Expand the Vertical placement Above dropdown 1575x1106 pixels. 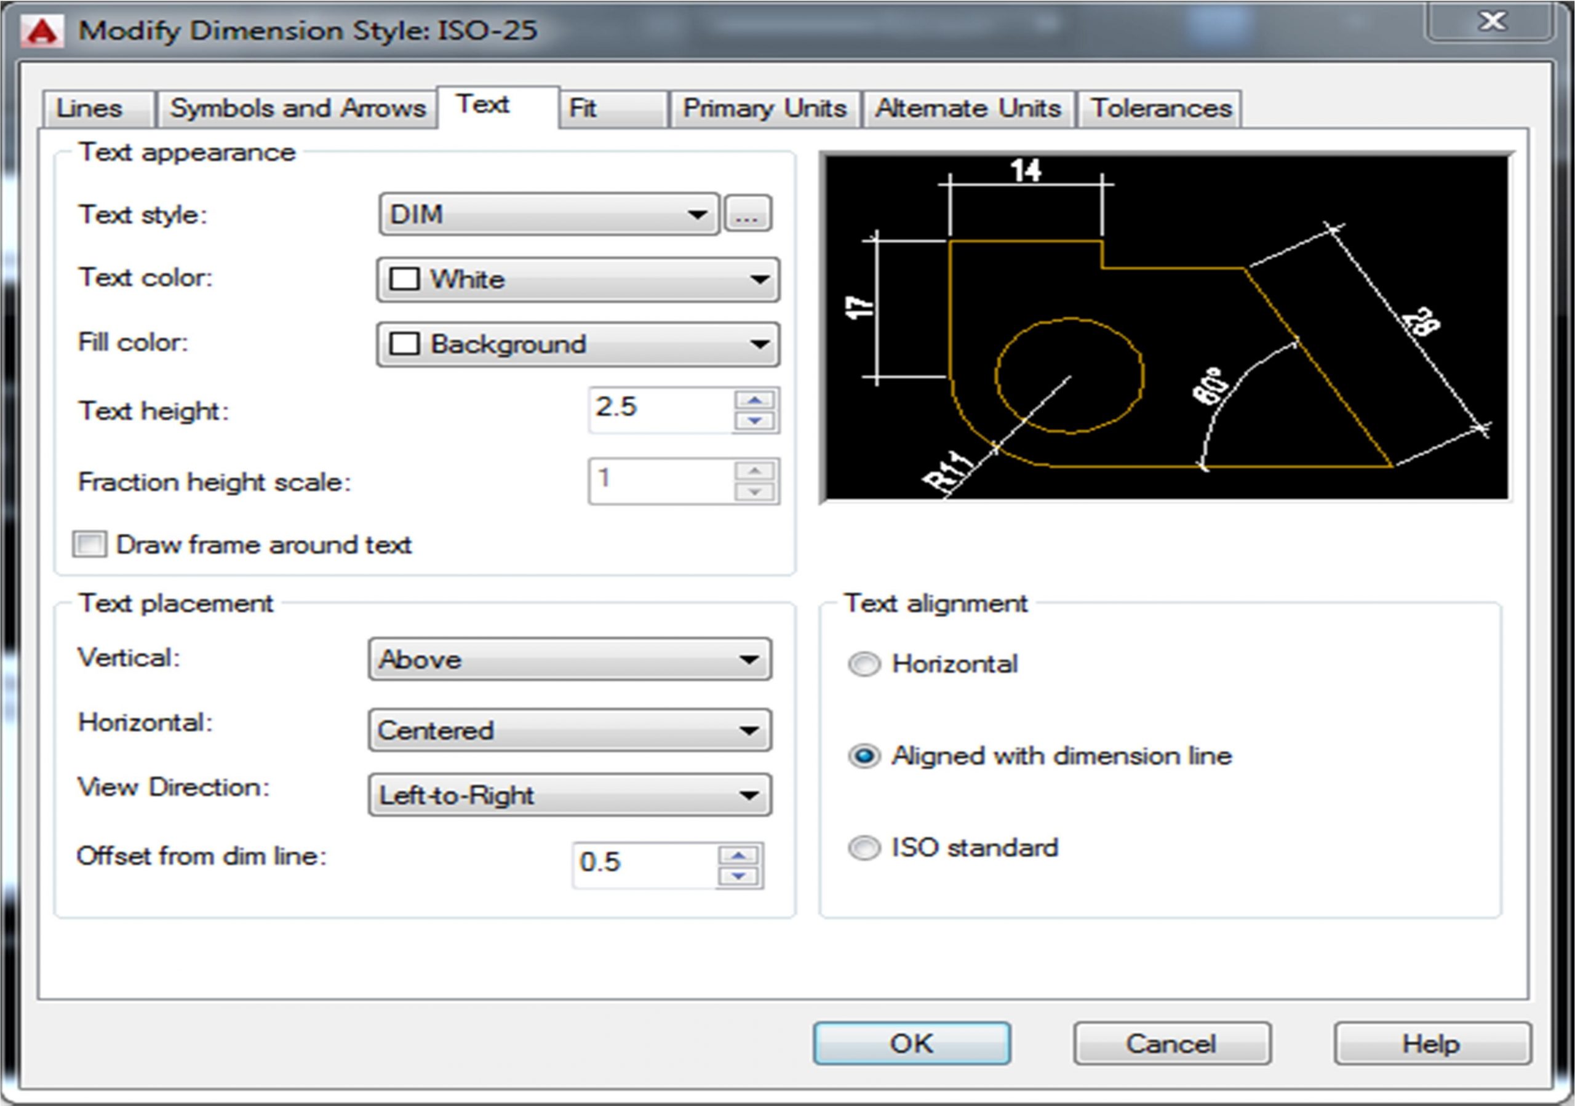pyautogui.click(x=569, y=659)
